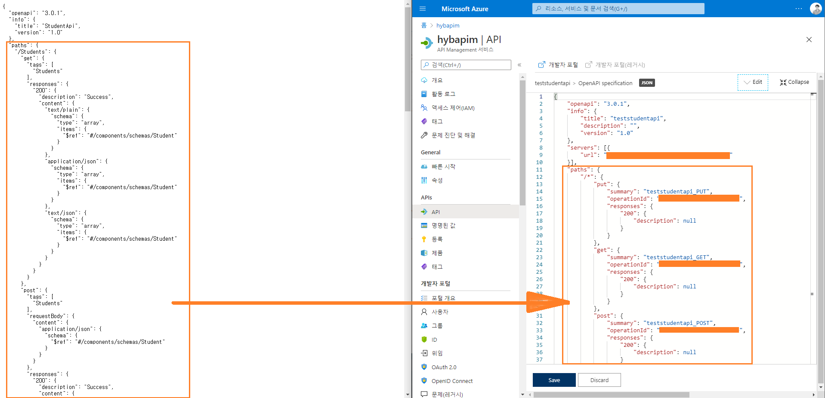This screenshot has height=398, width=825.
Task: Click the user avatar icon
Action: 815,9
